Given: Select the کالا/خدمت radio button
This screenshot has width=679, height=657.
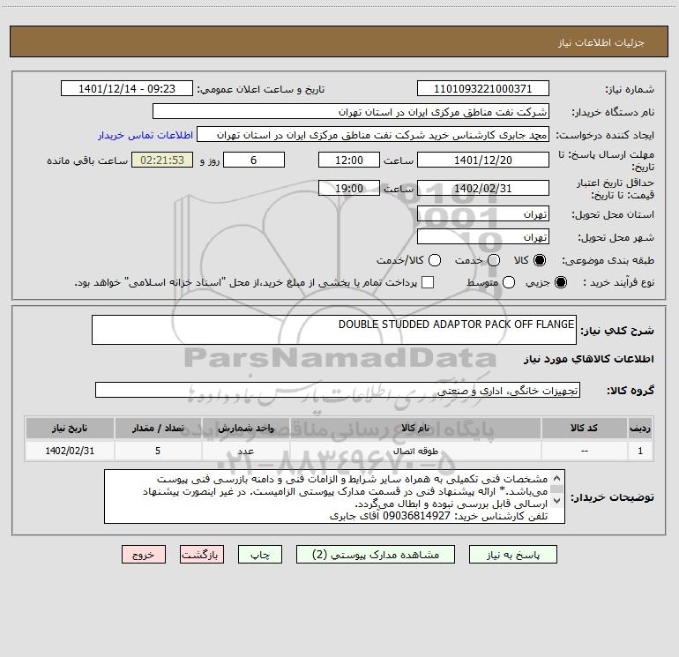Looking at the screenshot, I should click(435, 260).
